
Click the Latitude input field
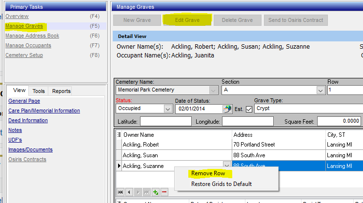point(166,121)
